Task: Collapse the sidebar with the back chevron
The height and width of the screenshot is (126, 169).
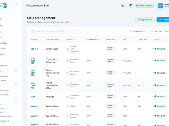Action: point(17,5)
